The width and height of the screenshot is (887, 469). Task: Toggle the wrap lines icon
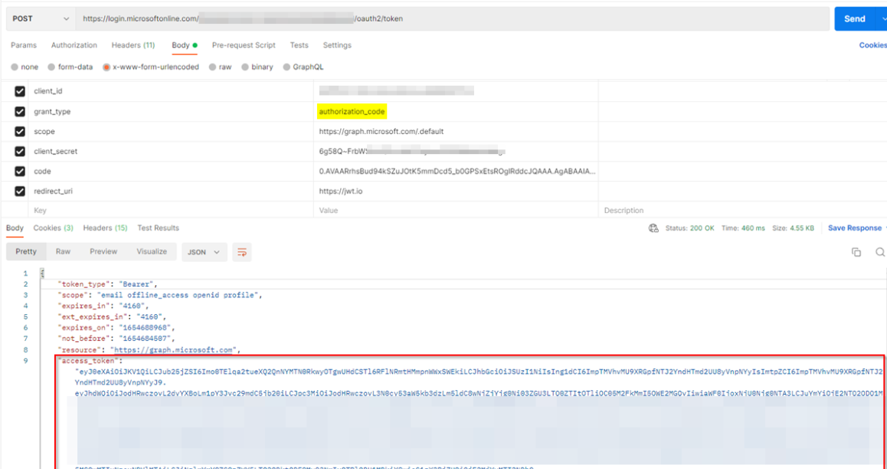point(241,252)
